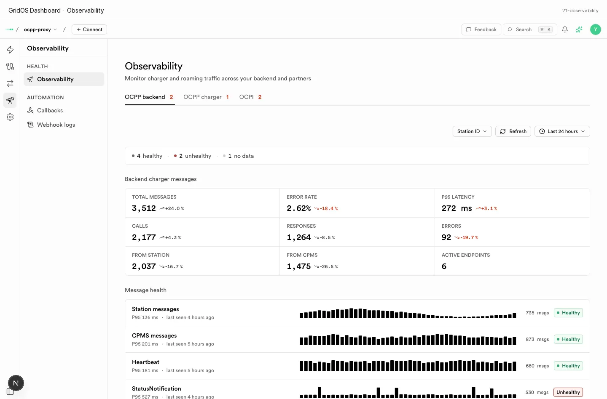The width and height of the screenshot is (607, 399).
Task: Click the round N badge button
Action: tap(16, 383)
